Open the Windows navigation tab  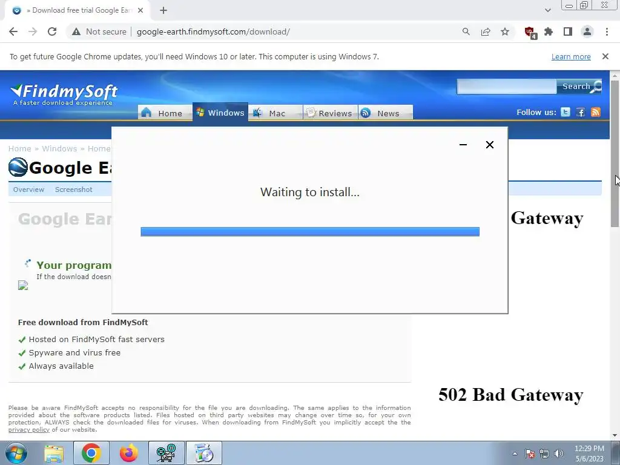(x=220, y=112)
